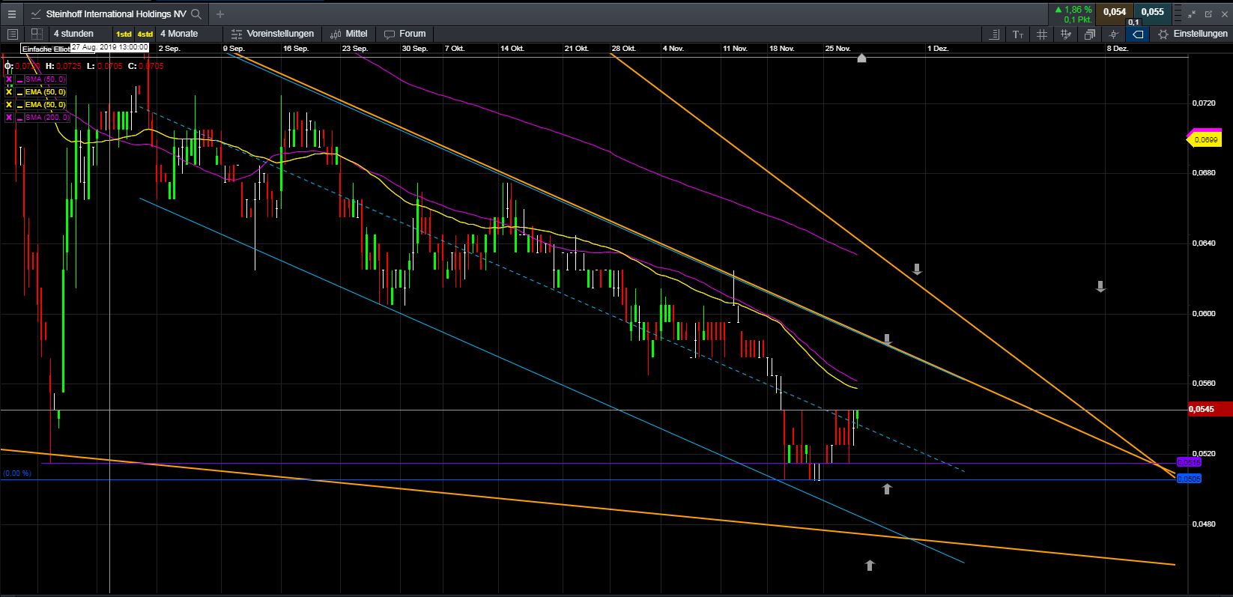This screenshot has width=1233, height=597.
Task: Search for another instrument with the magnifier
Action: [x=196, y=13]
